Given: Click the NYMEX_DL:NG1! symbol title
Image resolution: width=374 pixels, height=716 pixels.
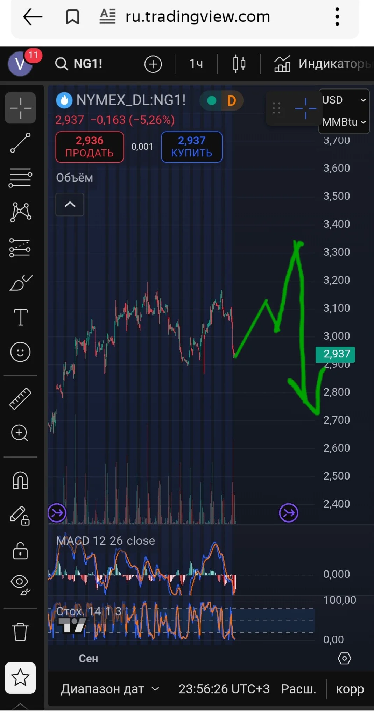Looking at the screenshot, I should (131, 100).
